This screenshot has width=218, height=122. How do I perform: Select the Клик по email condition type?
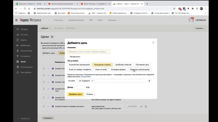pos(101,69)
